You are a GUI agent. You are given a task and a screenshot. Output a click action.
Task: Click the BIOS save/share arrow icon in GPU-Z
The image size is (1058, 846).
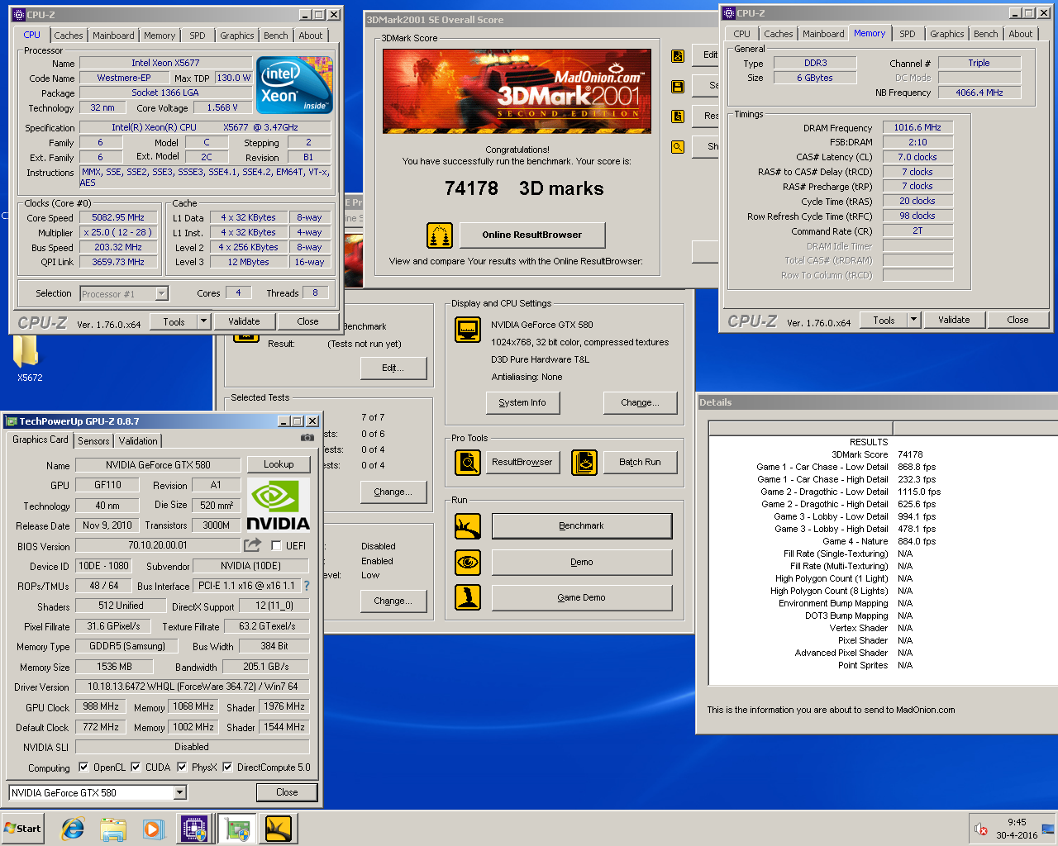[253, 545]
